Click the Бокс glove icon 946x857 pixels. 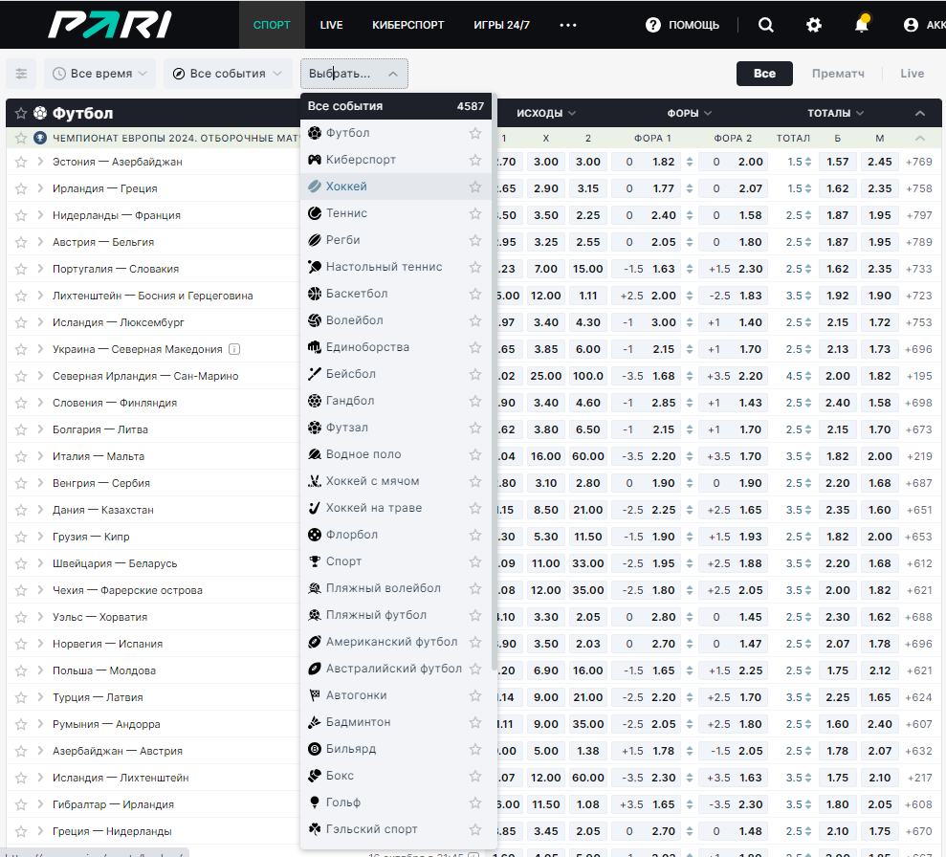pos(315,776)
